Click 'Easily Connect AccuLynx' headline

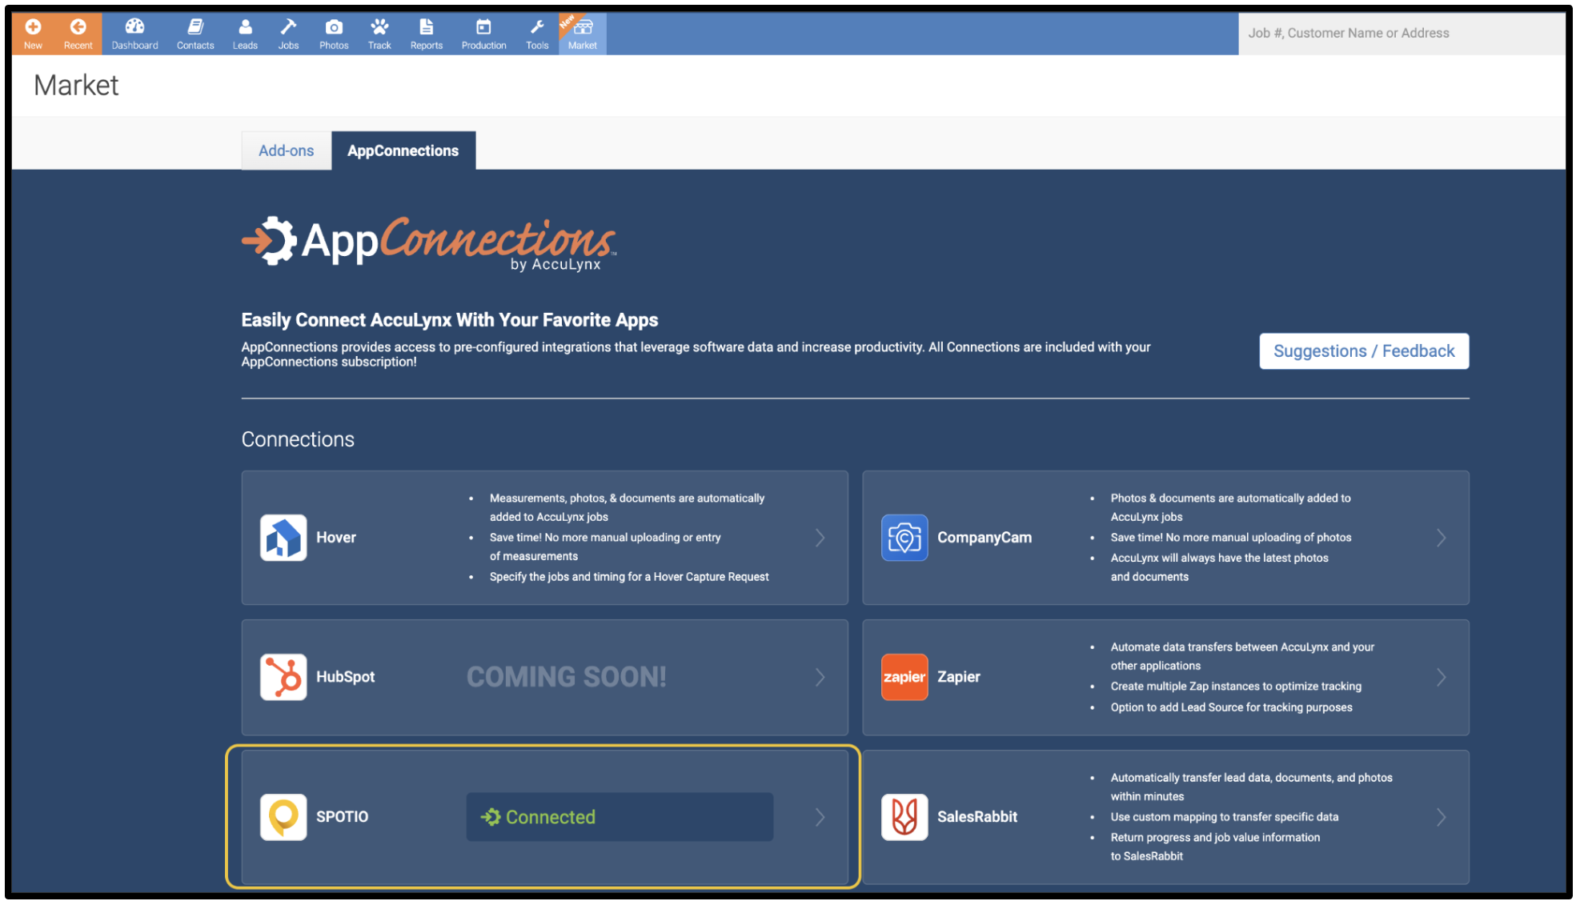(x=451, y=321)
